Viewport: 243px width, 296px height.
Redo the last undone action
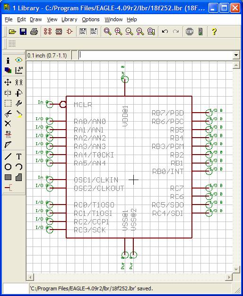tap(176, 31)
